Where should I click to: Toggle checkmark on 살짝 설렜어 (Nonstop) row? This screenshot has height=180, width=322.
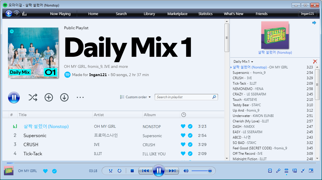point(190,126)
